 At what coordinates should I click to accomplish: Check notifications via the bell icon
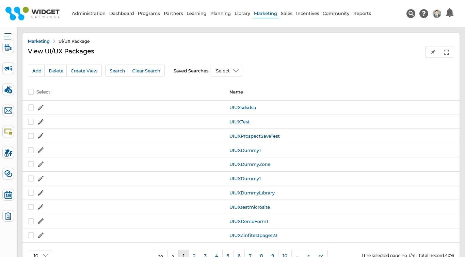450,13
